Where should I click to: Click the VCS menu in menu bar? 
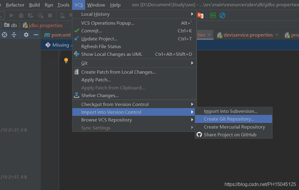pos(79,5)
